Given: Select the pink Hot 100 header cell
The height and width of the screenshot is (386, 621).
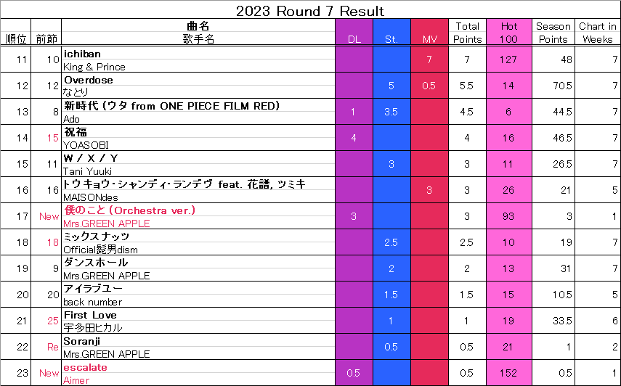Looking at the screenshot, I should pyautogui.click(x=509, y=32).
